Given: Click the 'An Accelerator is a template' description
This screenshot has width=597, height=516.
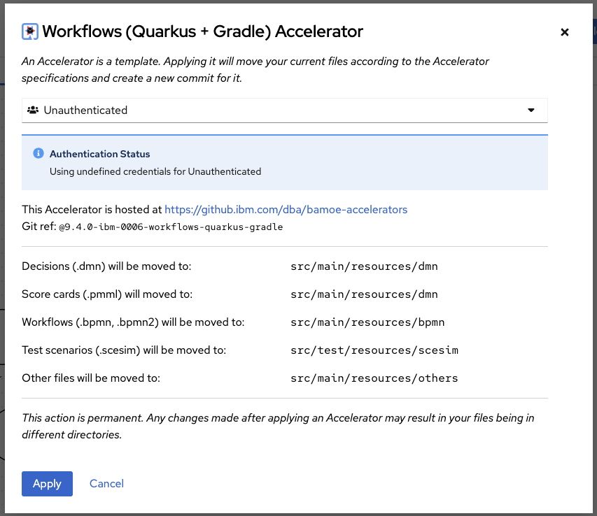Looking at the screenshot, I should pyautogui.click(x=255, y=70).
